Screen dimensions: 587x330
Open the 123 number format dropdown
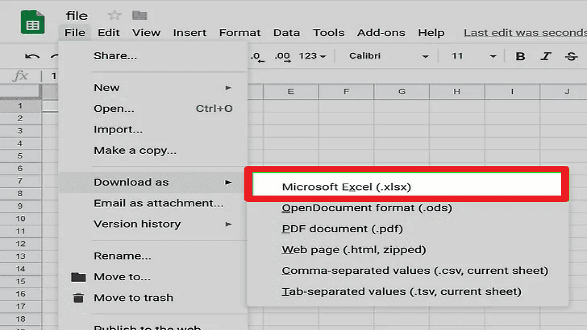[x=312, y=56]
